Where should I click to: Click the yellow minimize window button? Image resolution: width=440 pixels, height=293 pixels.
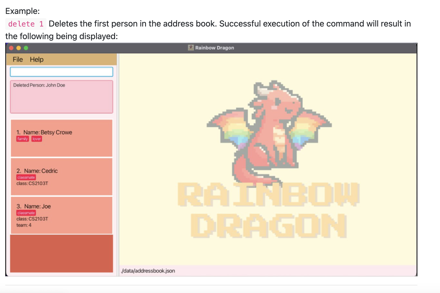tap(19, 48)
